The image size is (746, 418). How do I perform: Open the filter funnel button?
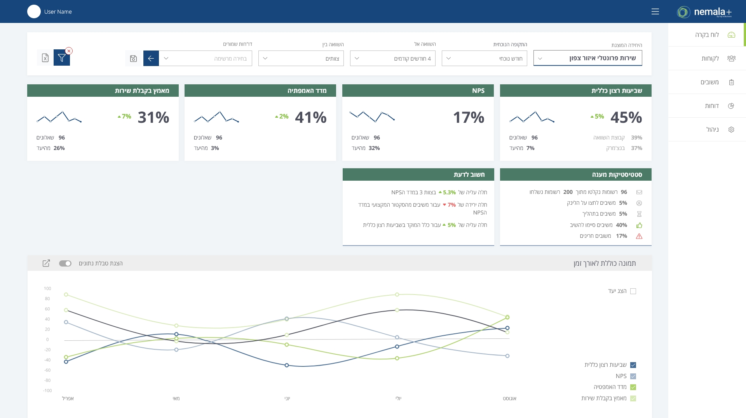click(62, 58)
